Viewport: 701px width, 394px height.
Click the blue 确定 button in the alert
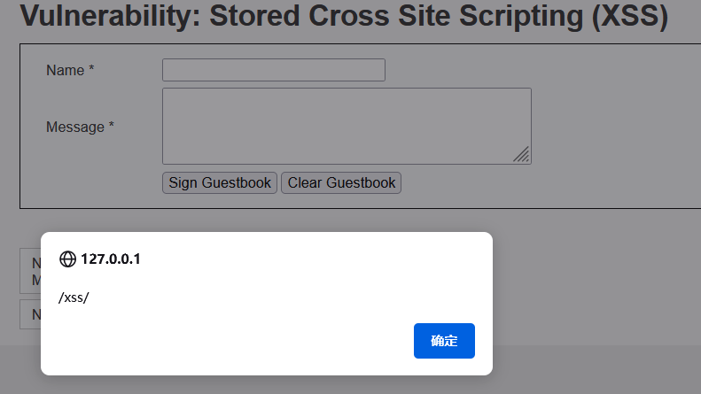pos(444,340)
